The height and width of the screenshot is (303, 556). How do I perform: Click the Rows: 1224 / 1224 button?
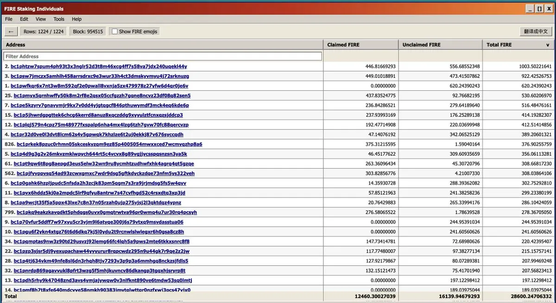tap(44, 32)
